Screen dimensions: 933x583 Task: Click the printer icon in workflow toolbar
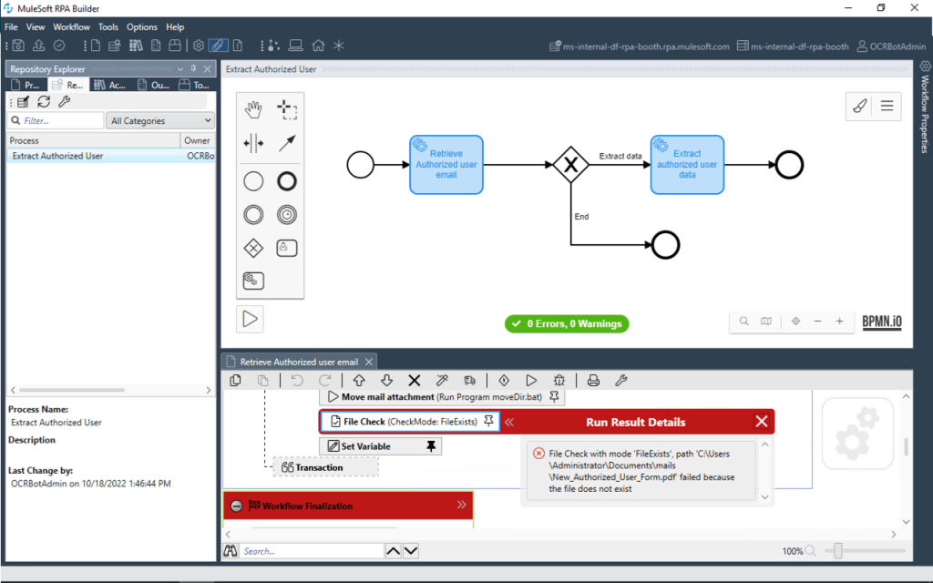tap(593, 381)
